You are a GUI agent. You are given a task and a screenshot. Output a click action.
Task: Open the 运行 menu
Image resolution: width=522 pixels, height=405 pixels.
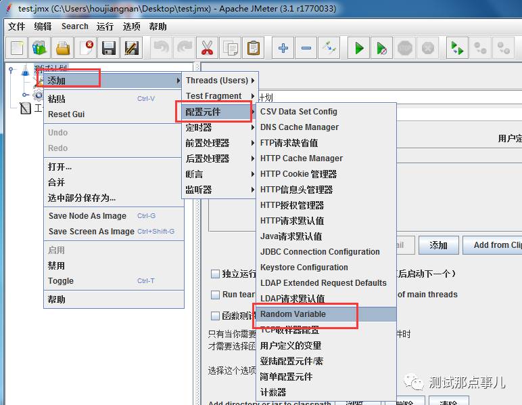105,26
